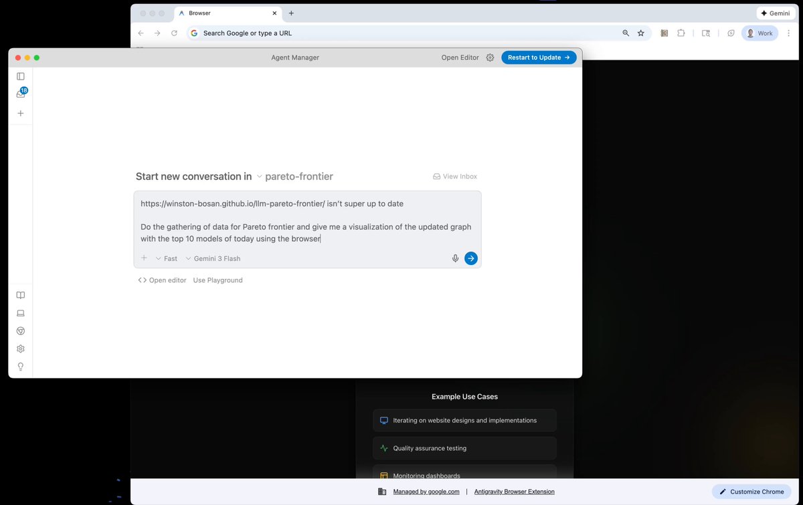Open the Chrome extensions puzzle icon
Screen dimensions: 803x505
click(681, 33)
